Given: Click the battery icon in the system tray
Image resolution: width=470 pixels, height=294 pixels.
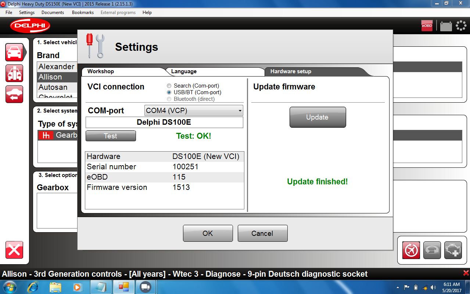Looking at the screenshot, I should (416, 287).
